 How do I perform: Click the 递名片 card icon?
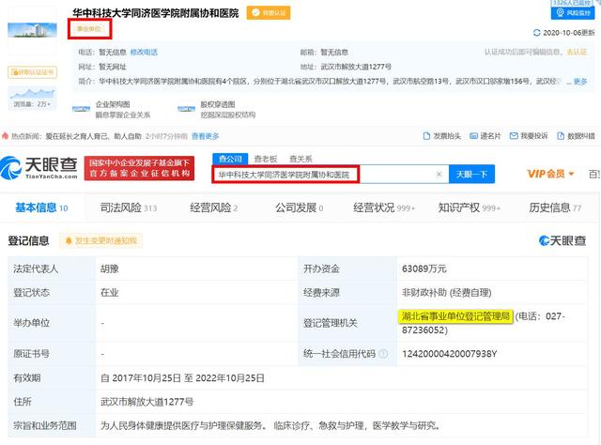click(x=473, y=136)
